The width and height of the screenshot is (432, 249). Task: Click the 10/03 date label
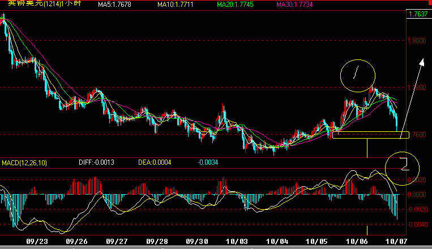(237, 242)
